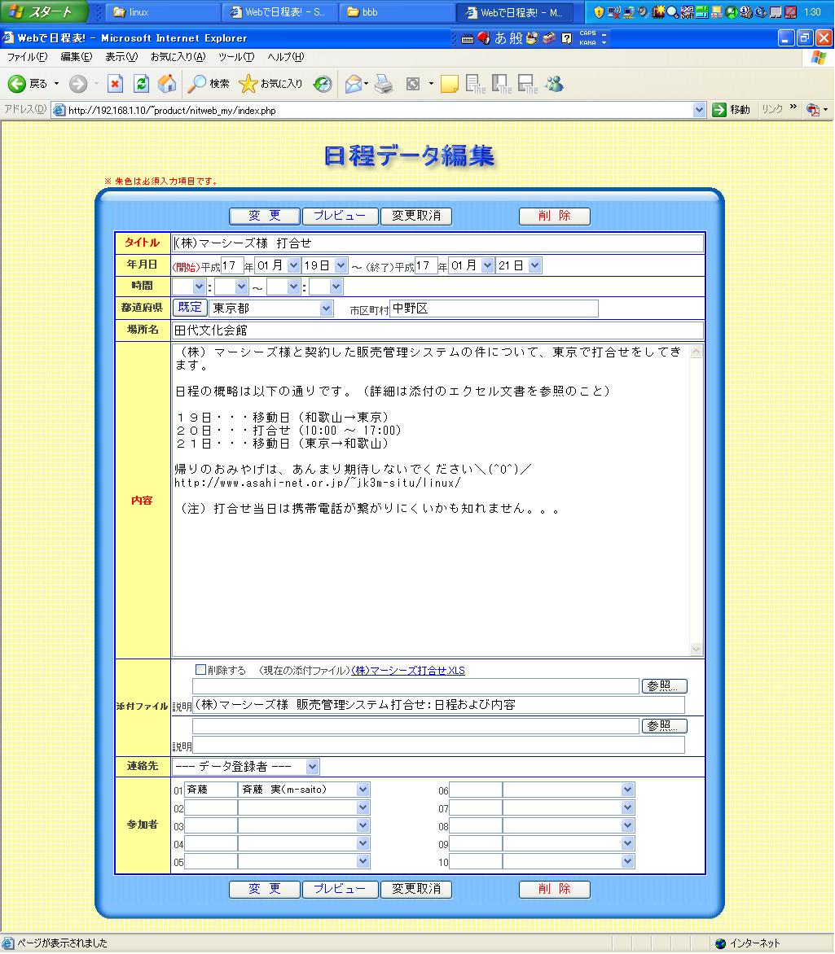
Task: Open the ファイル(F) menu
Action: pyautogui.click(x=27, y=57)
